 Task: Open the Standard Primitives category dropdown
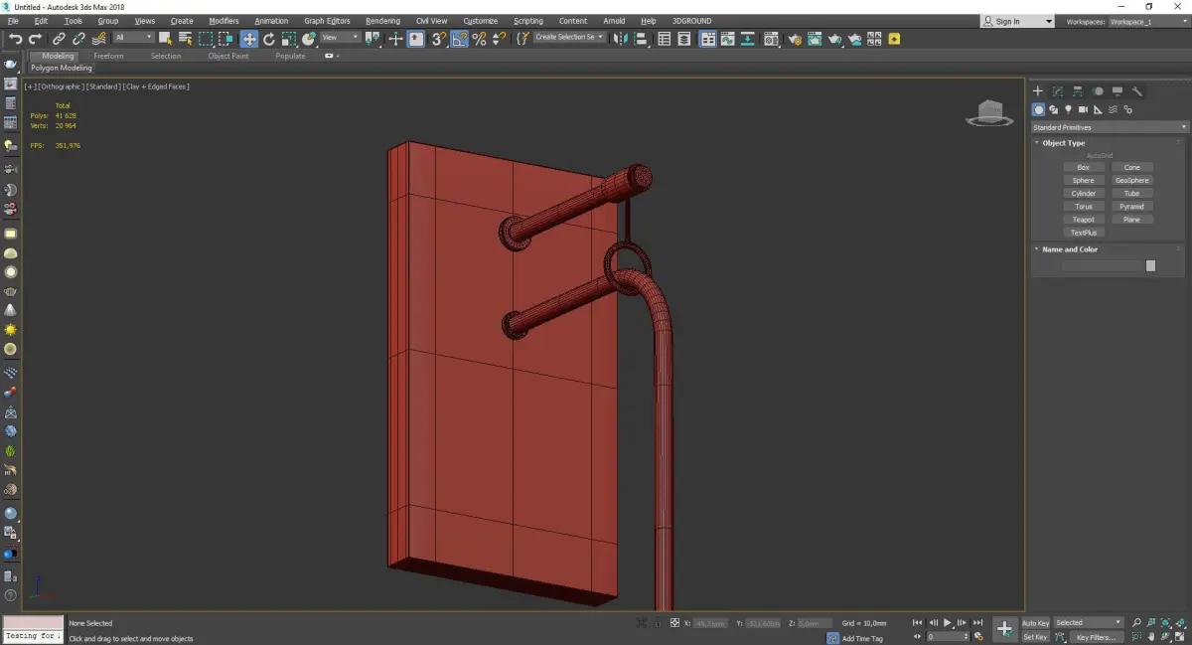1110,127
